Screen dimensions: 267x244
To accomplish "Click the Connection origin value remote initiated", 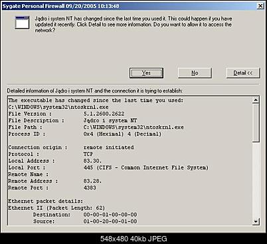I will click(x=108, y=148).
